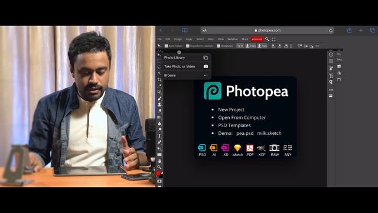378x213 pixels.
Task: Select the Spot Healing tool
Action: pyautogui.click(x=159, y=92)
